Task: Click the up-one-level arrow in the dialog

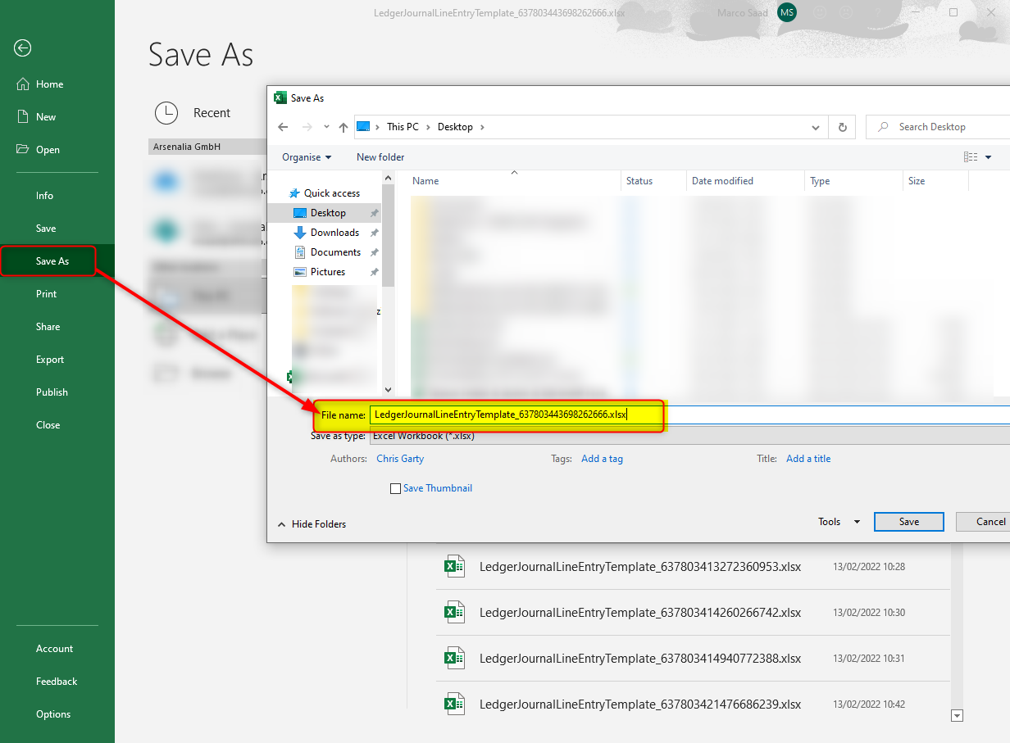Action: click(x=343, y=127)
